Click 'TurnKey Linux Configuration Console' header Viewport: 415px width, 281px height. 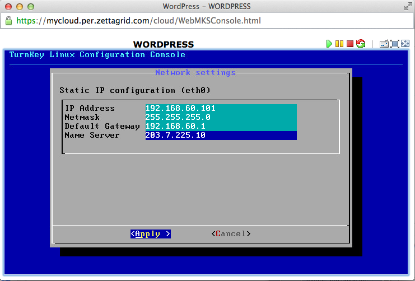click(x=97, y=55)
